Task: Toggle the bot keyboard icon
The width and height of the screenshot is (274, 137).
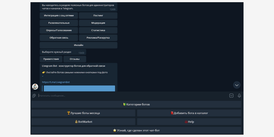Action: (231, 96)
